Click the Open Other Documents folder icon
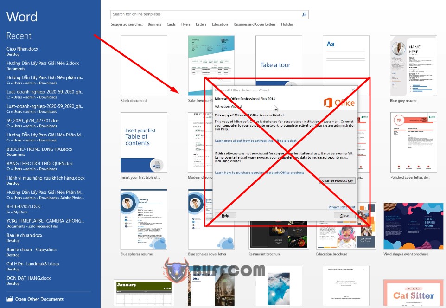This screenshot has height=308, width=446. point(10,299)
